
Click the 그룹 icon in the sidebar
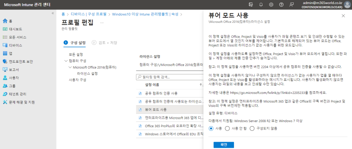coord(5,86)
